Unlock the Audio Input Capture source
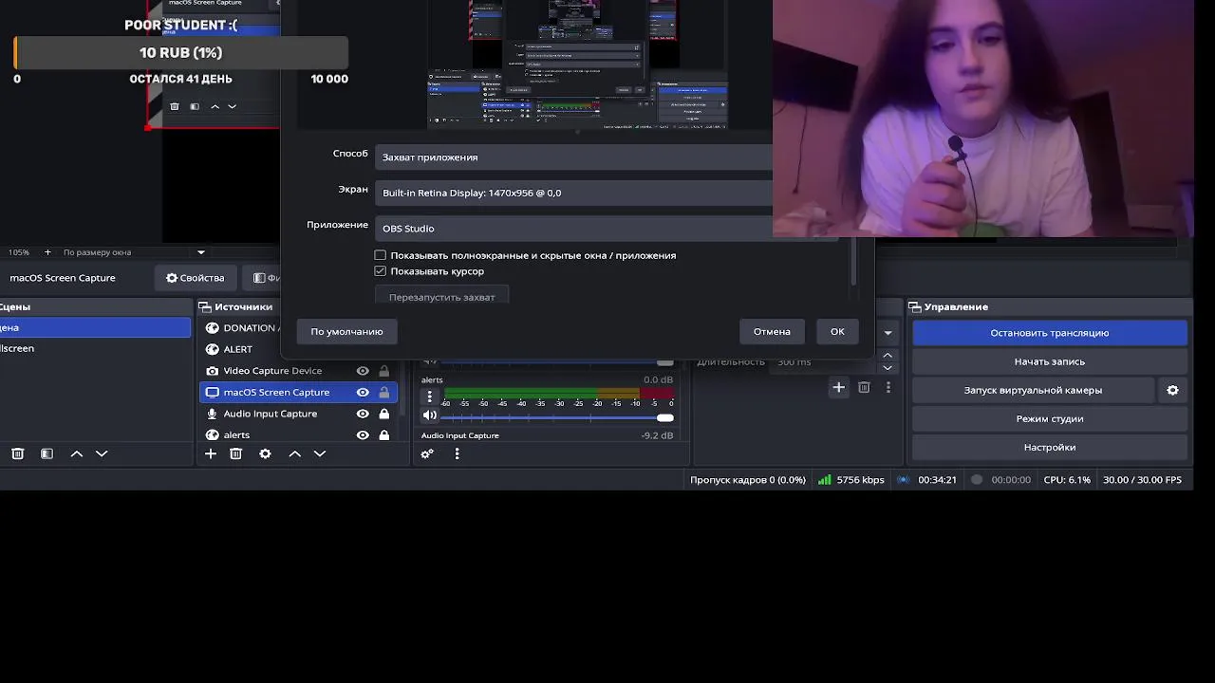Viewport: 1215px width, 683px height. coord(383,414)
